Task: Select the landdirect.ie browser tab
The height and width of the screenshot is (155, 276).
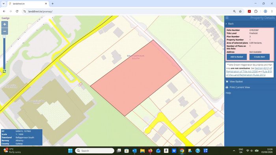Action: click(28, 4)
